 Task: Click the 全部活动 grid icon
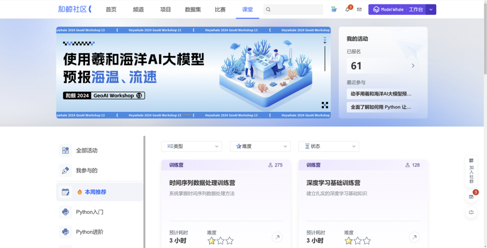(65, 151)
